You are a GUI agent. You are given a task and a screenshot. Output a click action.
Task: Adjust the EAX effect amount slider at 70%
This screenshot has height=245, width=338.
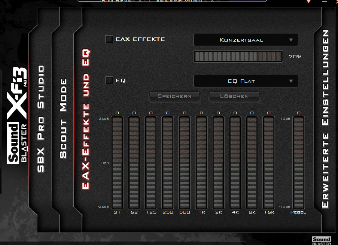click(x=238, y=57)
